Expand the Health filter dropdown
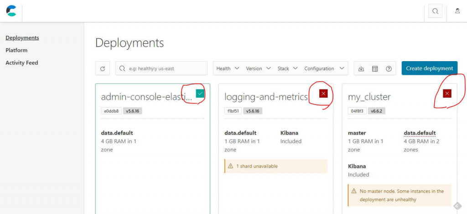The height and width of the screenshot is (214, 467). click(x=228, y=68)
